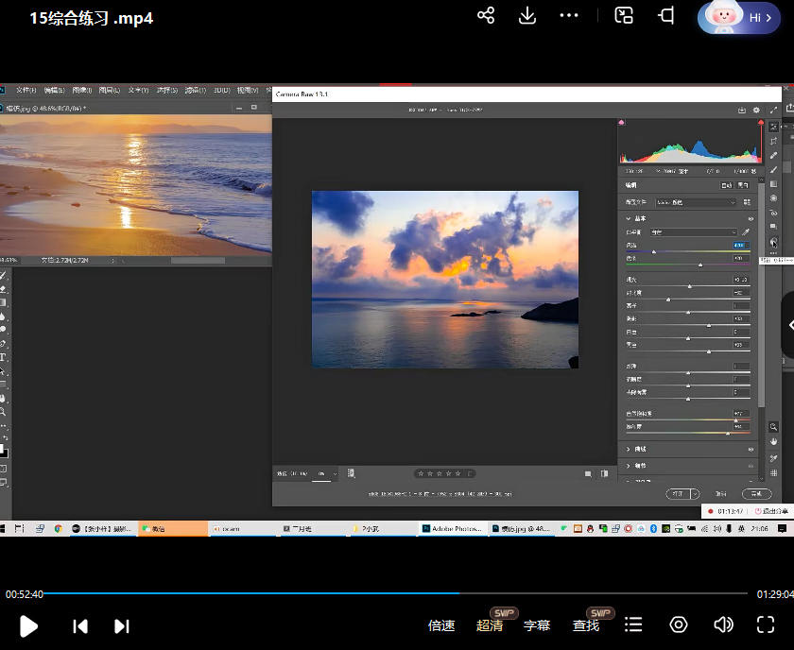
Task: Click the 查找 search button
Action: [x=586, y=625]
